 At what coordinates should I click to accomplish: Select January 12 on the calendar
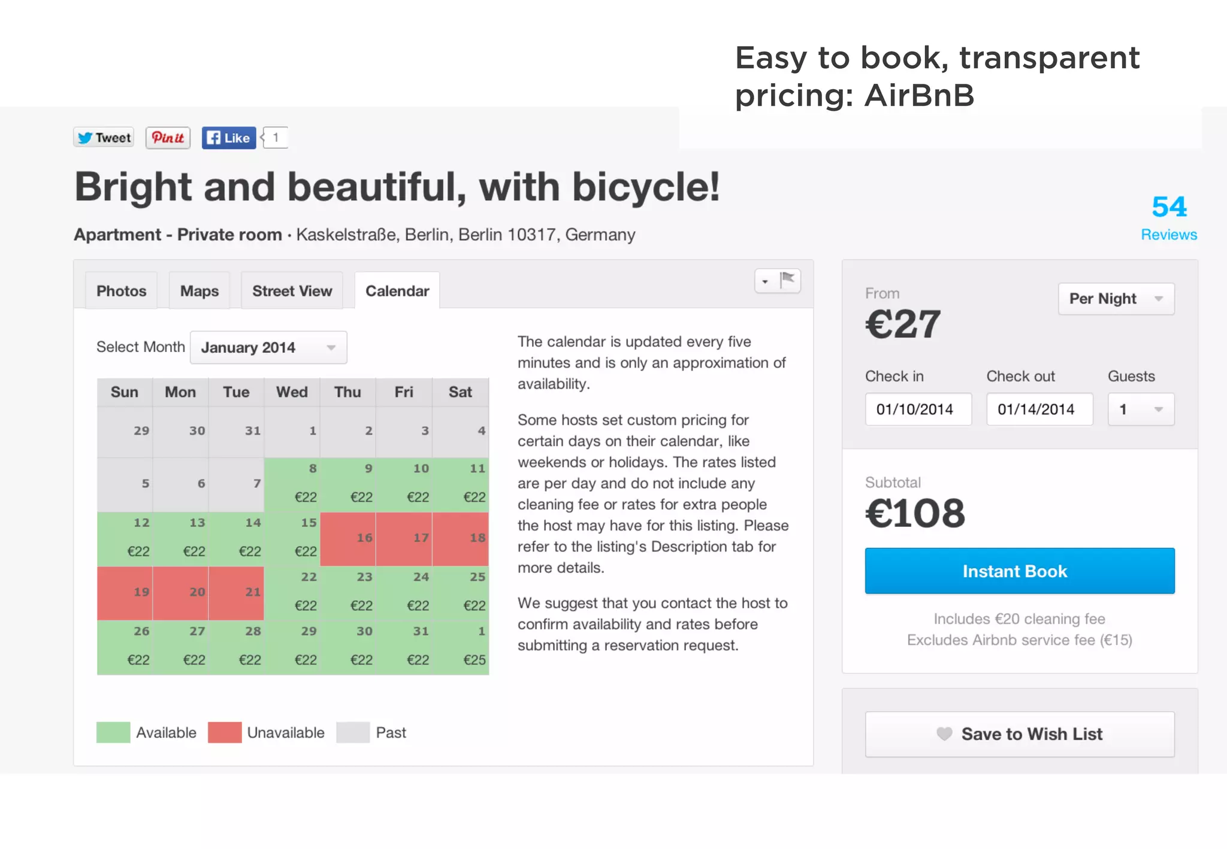125,539
